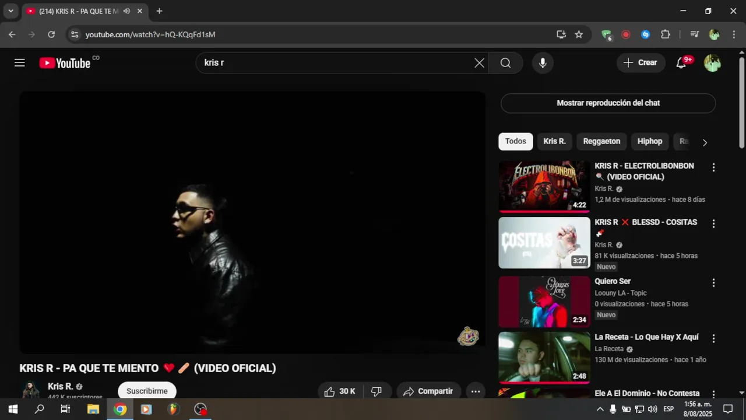Clear the search box with the X
Viewport: 746px width, 420px height.
coord(479,63)
